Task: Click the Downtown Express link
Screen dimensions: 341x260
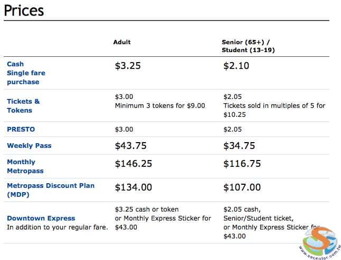Action: [x=41, y=218]
